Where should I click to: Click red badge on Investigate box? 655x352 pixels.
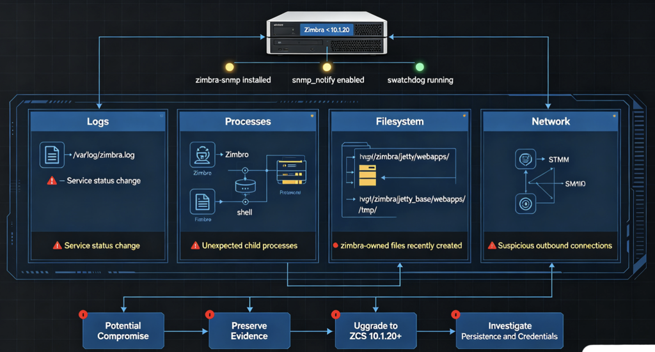click(x=455, y=314)
